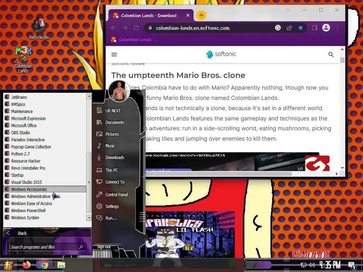Reload the Softonic page
363x272 pixels.
[136, 28]
